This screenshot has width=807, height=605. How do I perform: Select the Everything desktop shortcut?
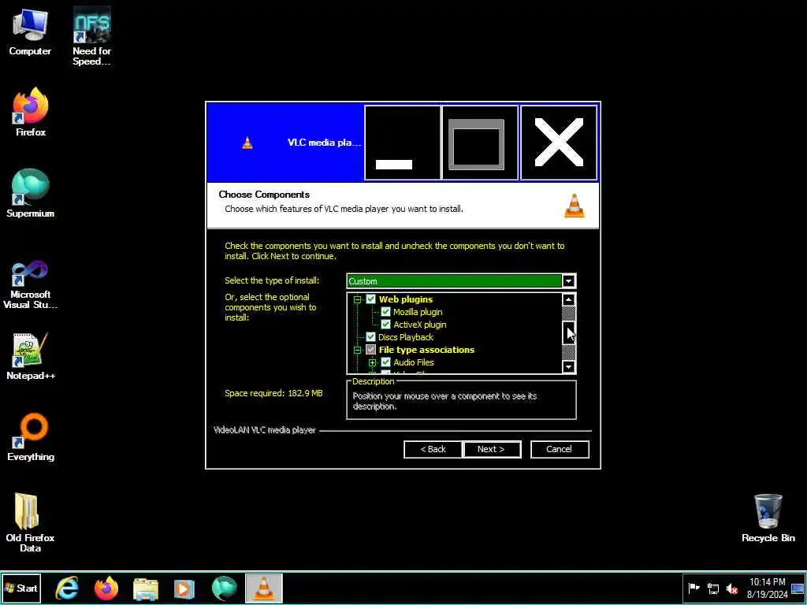[x=31, y=437]
